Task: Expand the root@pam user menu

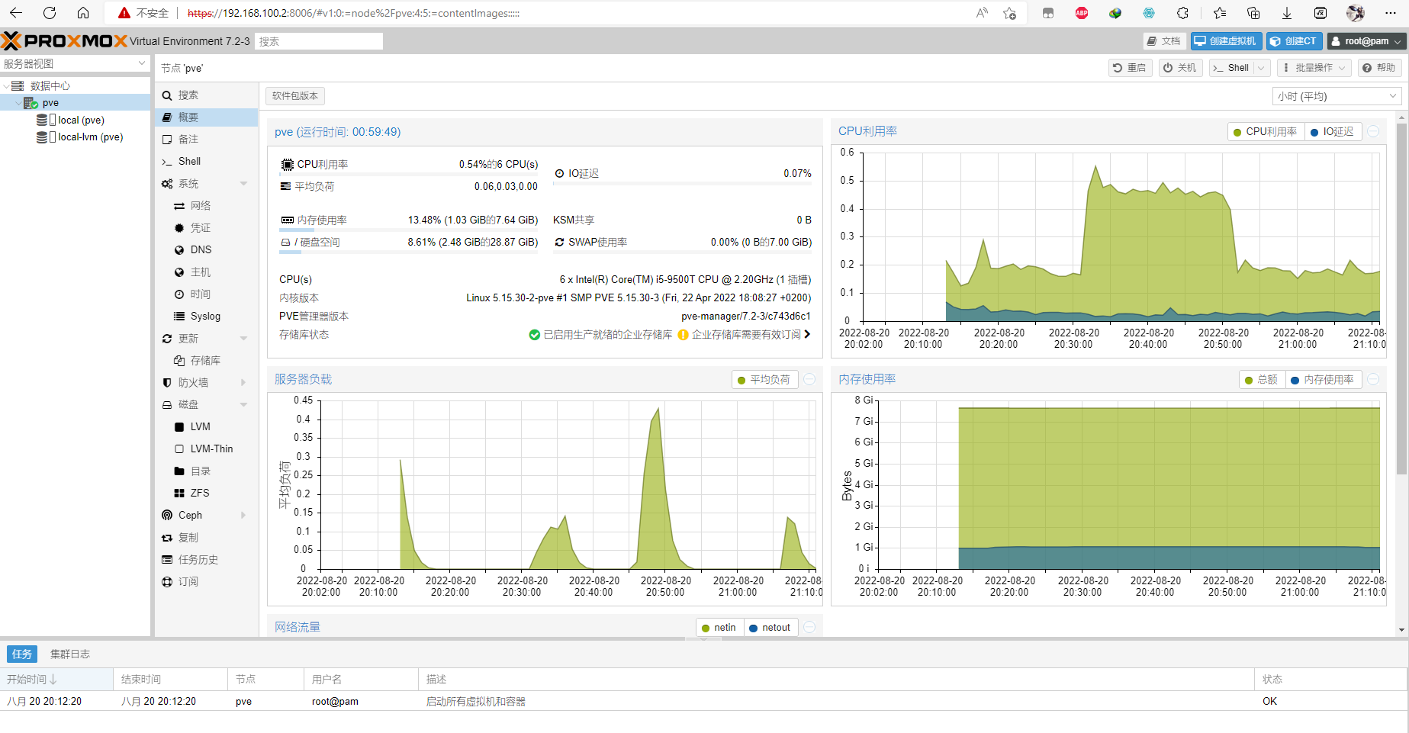Action: 1366,41
